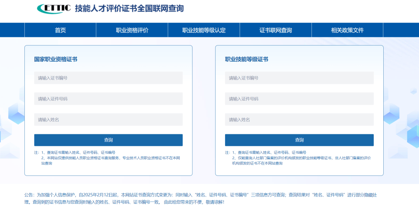Click the CETTIC logo in the header

coord(54,8)
